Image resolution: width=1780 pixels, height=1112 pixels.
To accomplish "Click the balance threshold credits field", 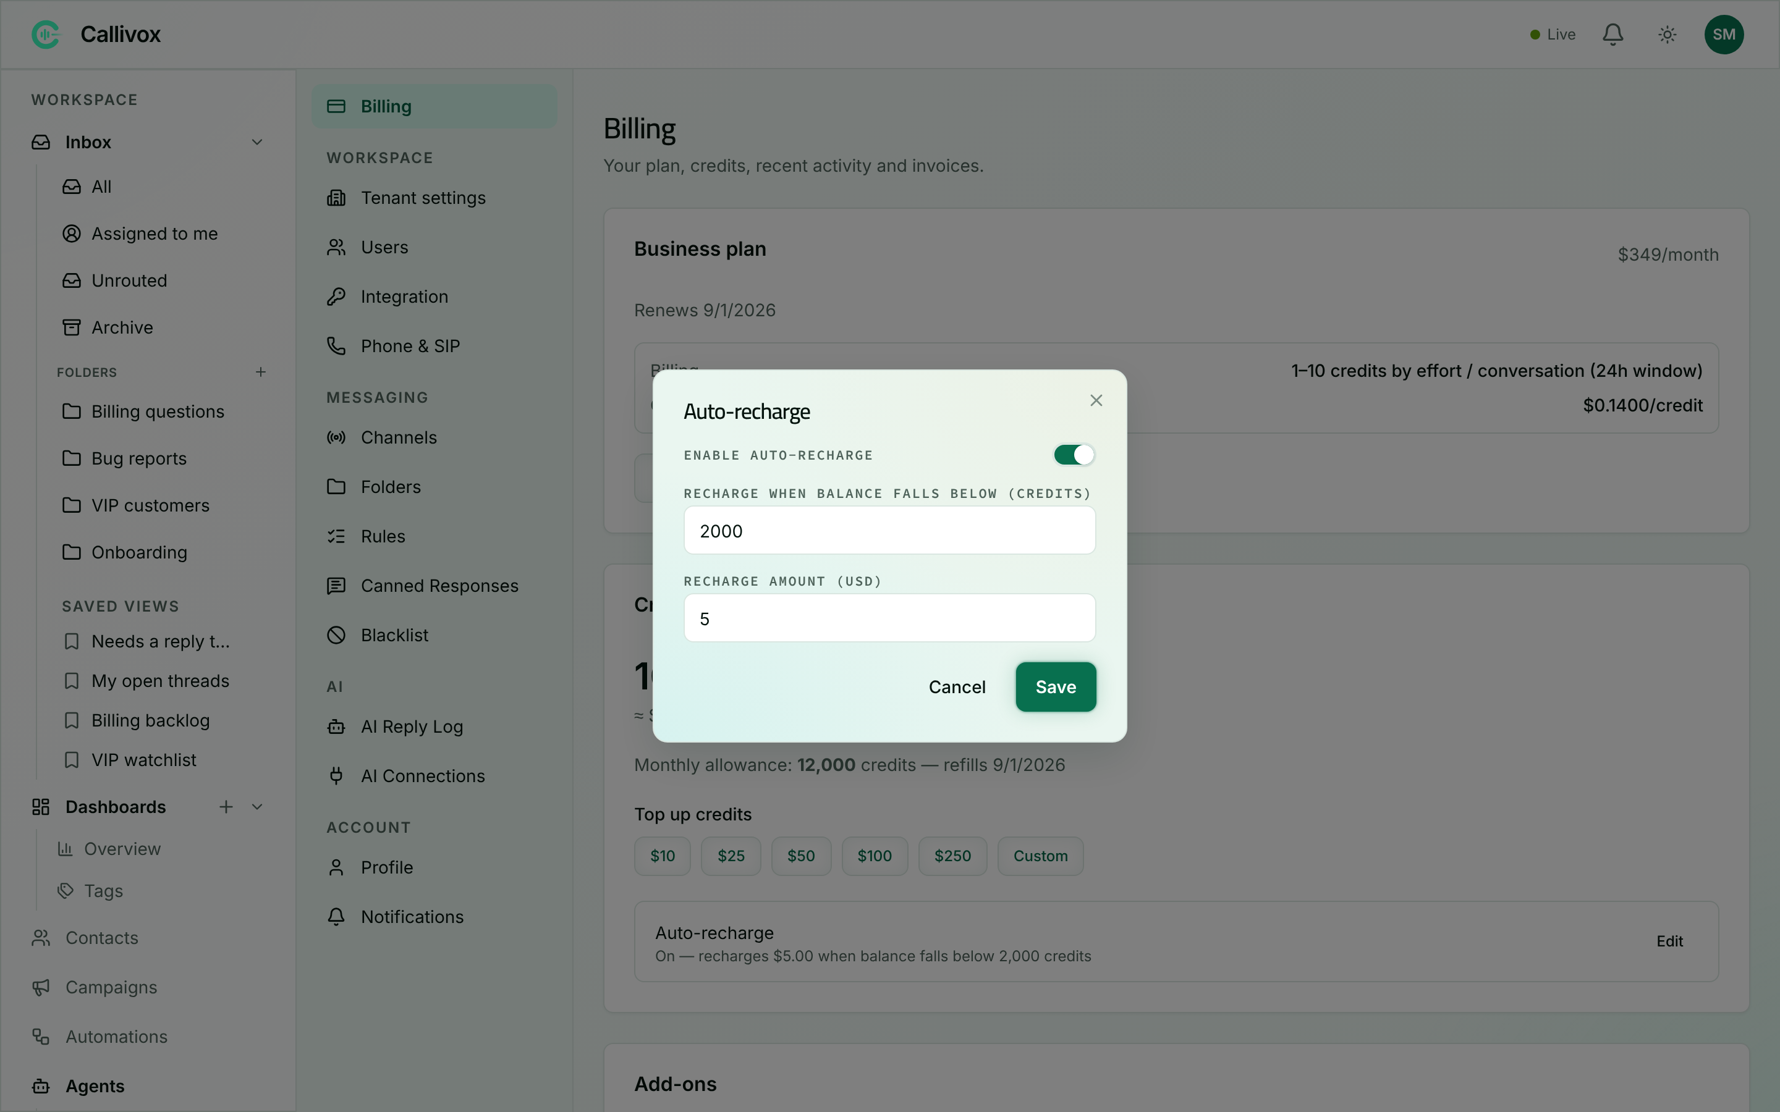I will (889, 530).
